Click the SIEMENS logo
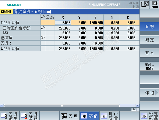The image size is (159, 120). pos(14,5)
